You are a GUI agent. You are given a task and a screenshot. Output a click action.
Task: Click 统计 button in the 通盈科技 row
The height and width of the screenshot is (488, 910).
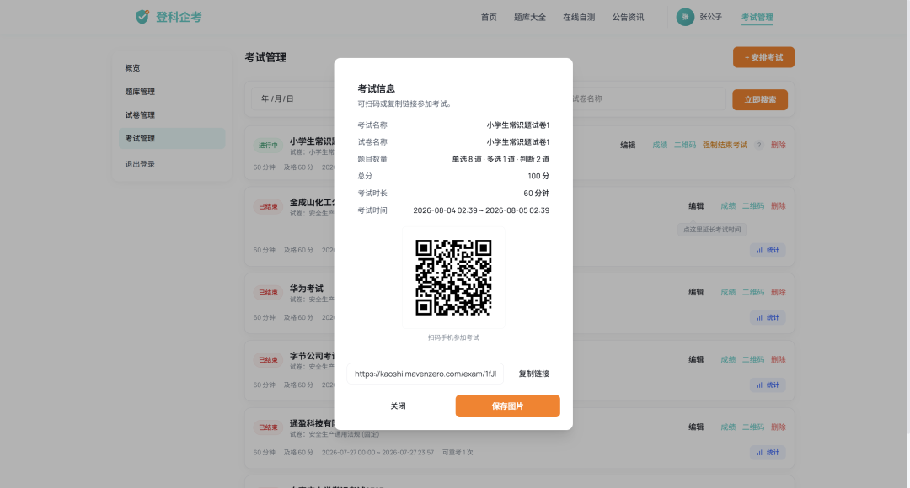[768, 453]
